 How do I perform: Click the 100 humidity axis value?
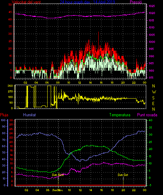tap(3, 120)
